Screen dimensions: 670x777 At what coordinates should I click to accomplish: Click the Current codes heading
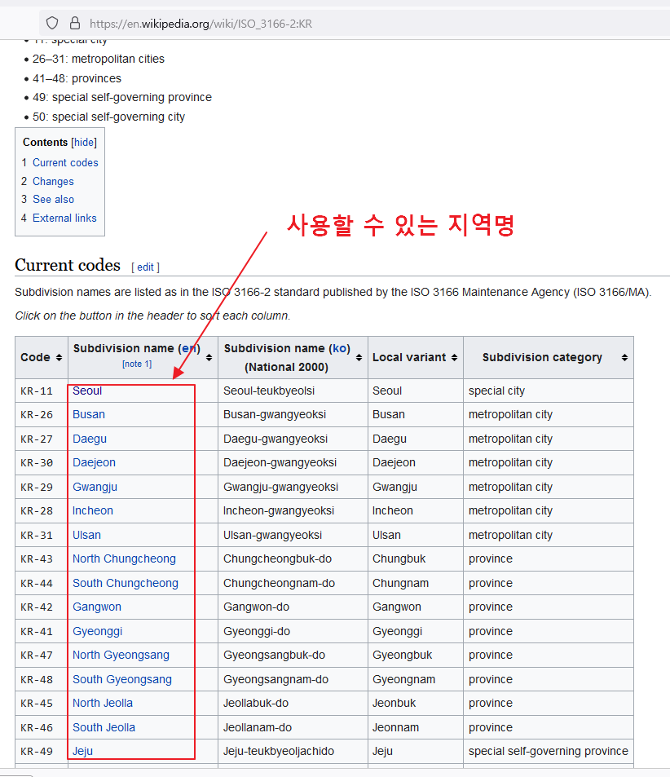tap(68, 265)
